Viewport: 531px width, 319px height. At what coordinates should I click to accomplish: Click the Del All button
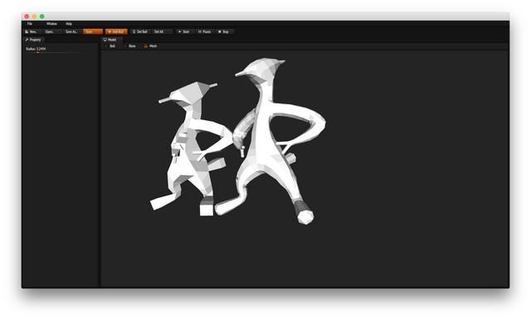pyautogui.click(x=162, y=31)
